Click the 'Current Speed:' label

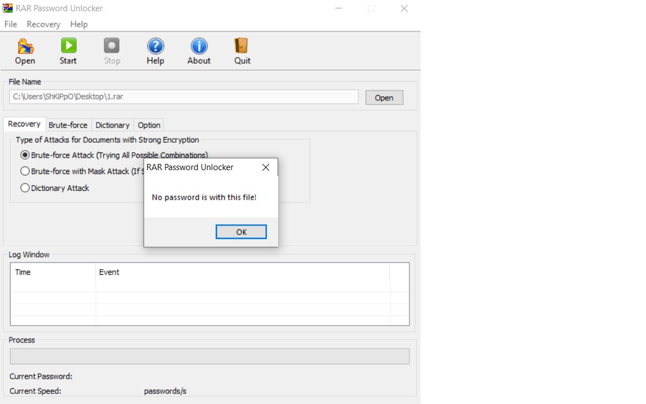tap(35, 391)
